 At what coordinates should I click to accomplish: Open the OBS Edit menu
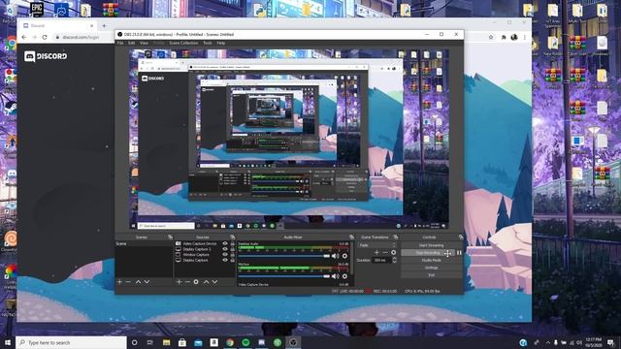tap(132, 43)
